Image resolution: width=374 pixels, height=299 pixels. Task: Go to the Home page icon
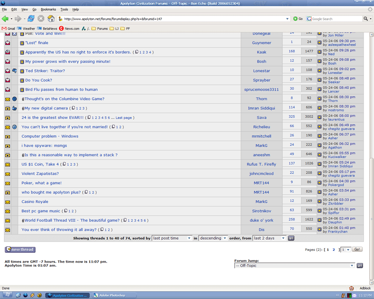pos(51,19)
